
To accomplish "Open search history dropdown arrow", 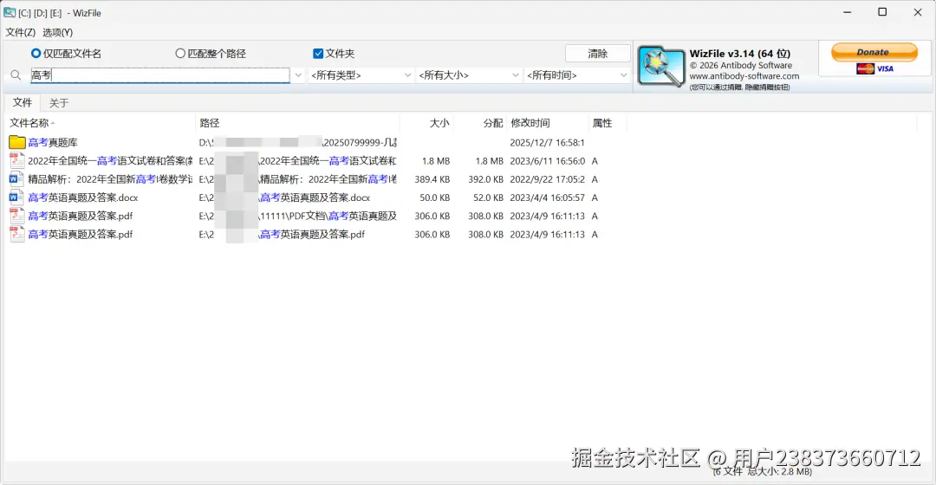I will 298,75.
